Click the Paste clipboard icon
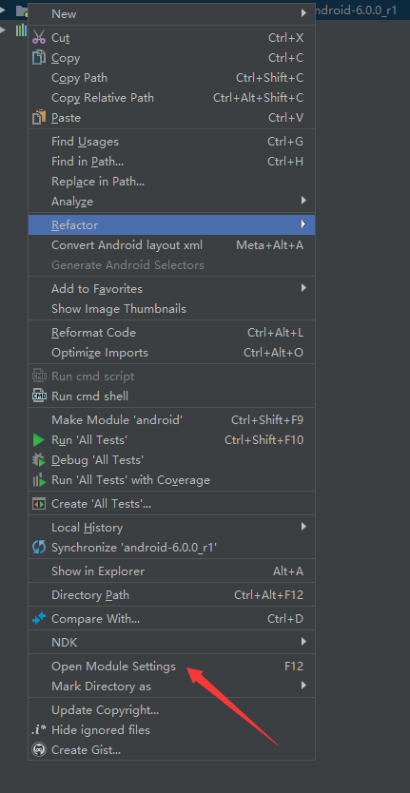 tap(39, 117)
